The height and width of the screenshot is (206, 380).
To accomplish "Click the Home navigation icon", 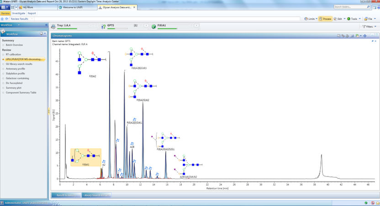I will [2, 19].
